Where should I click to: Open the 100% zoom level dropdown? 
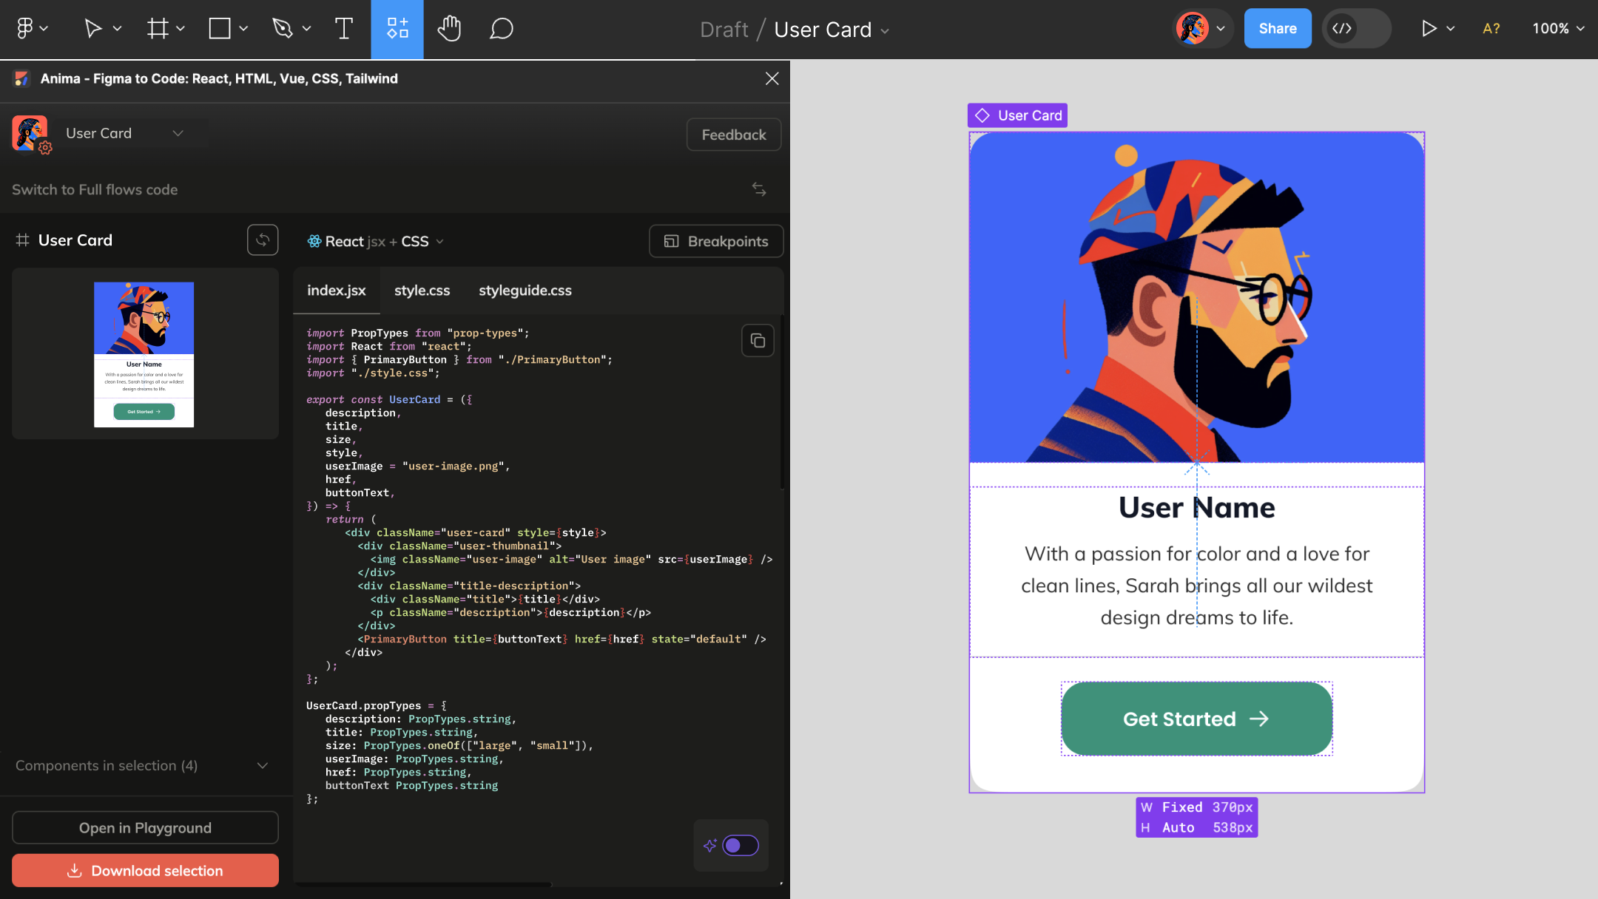click(x=1558, y=29)
